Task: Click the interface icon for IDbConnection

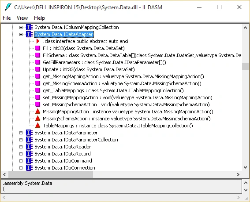Action: [x=29, y=168]
